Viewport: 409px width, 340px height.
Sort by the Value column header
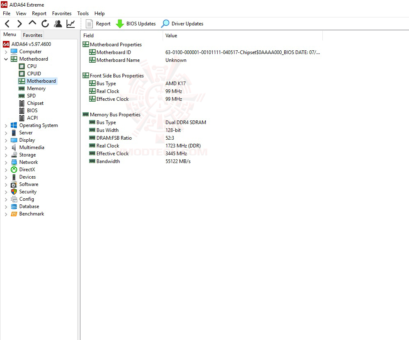tap(243, 36)
